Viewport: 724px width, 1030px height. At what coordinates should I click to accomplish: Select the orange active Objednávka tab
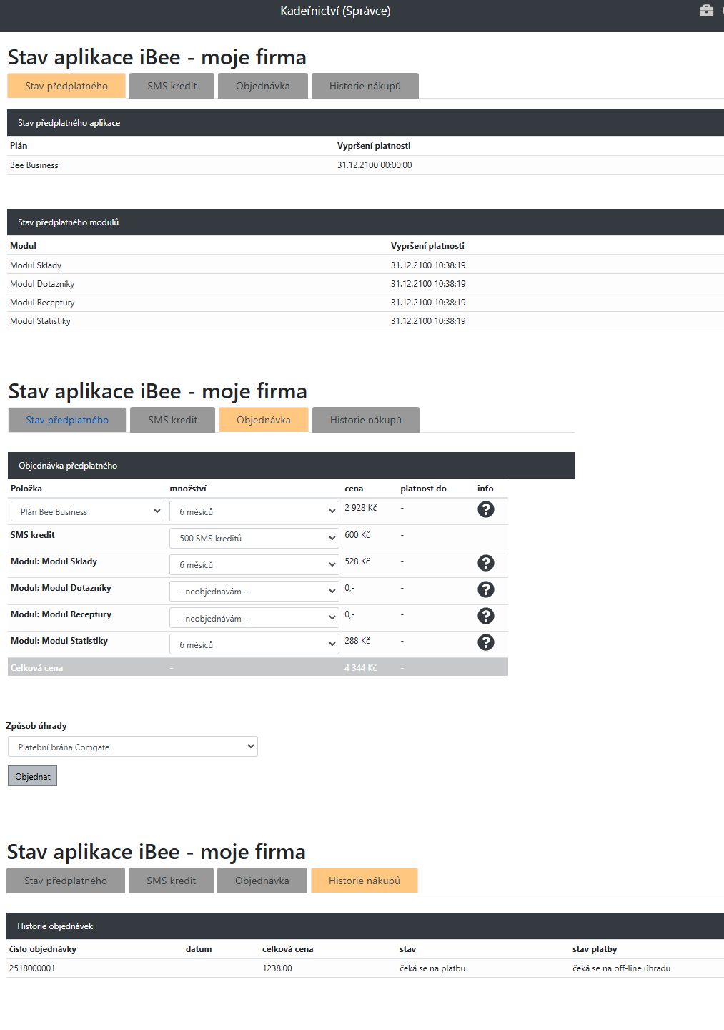(263, 420)
